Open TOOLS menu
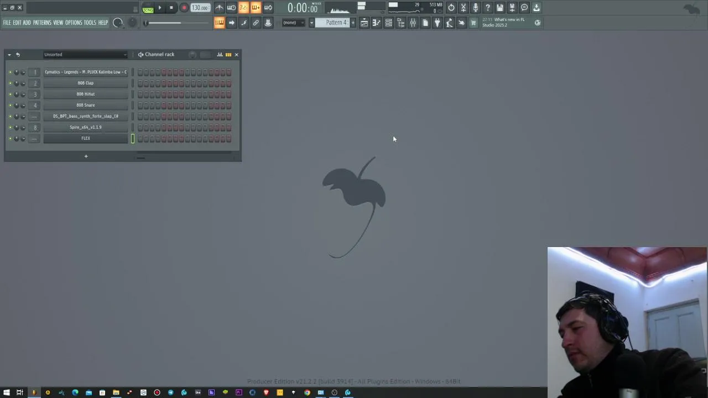Image resolution: width=708 pixels, height=398 pixels. [90, 23]
